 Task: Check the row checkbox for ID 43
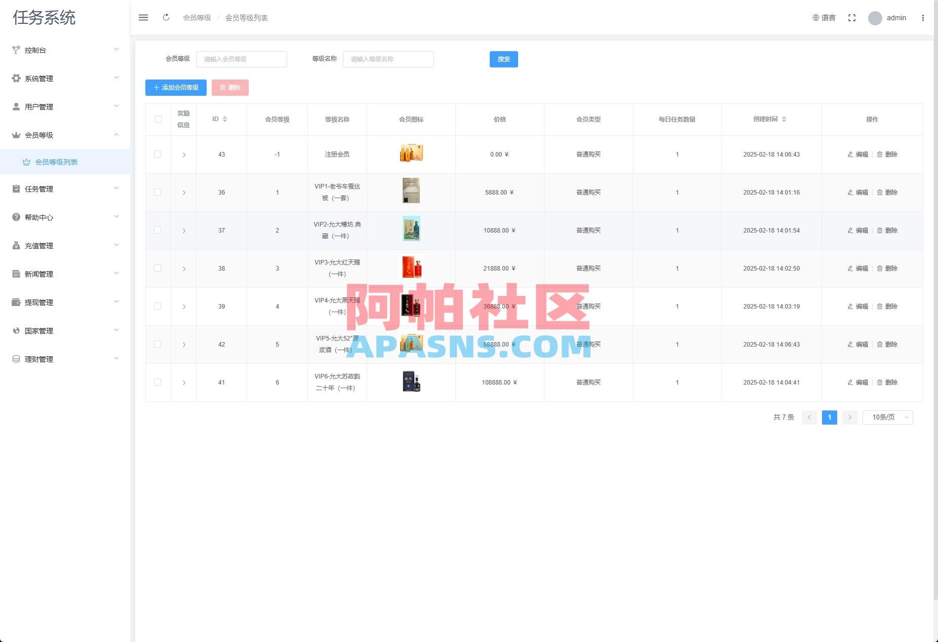point(158,154)
